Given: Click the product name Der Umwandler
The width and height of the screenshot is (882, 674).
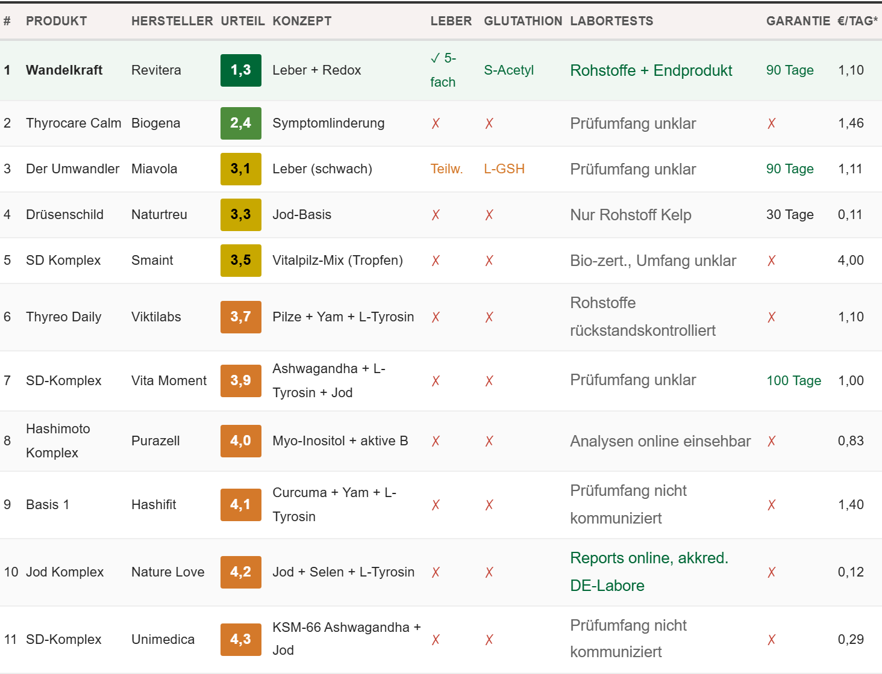Looking at the screenshot, I should pyautogui.click(x=73, y=169).
